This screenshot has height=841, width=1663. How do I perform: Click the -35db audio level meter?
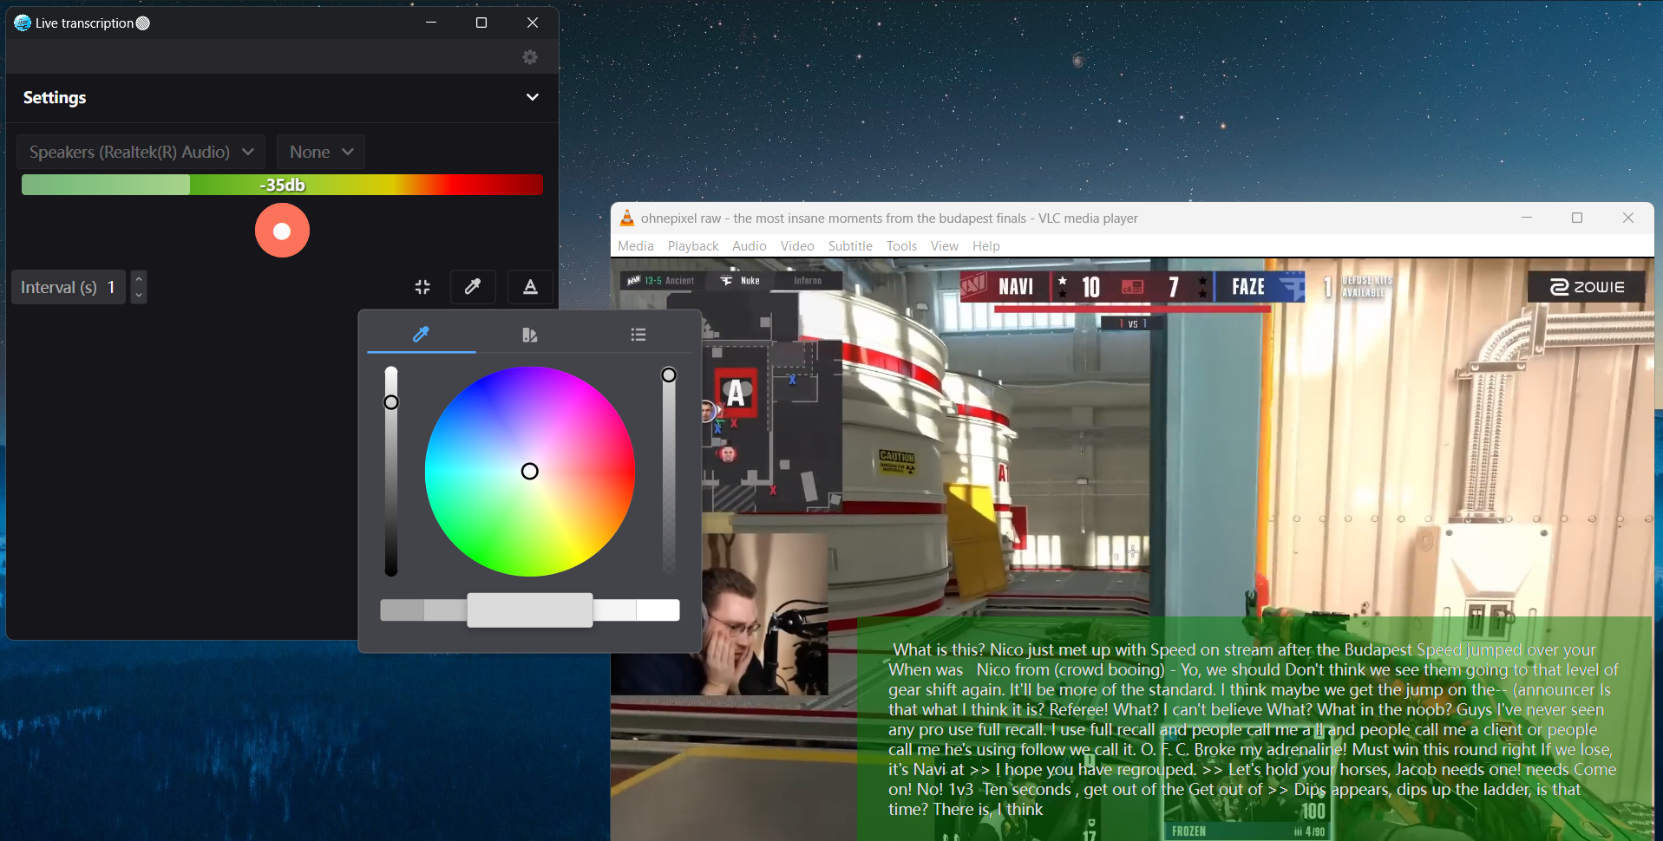pyautogui.click(x=282, y=185)
